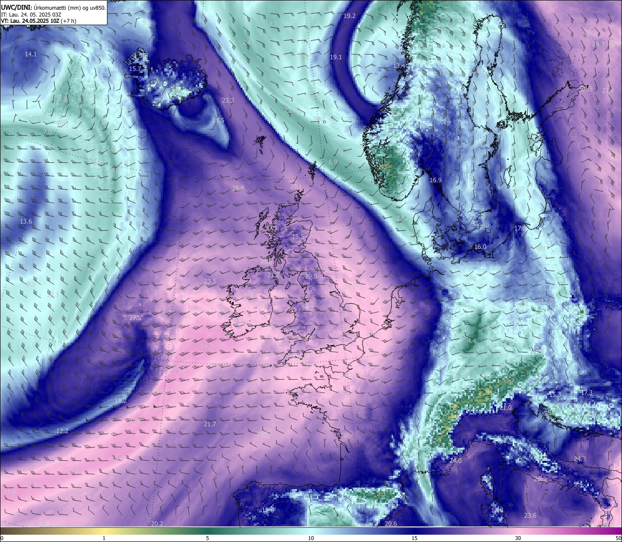Click the 21.0 value south of Alps

coord(505,408)
